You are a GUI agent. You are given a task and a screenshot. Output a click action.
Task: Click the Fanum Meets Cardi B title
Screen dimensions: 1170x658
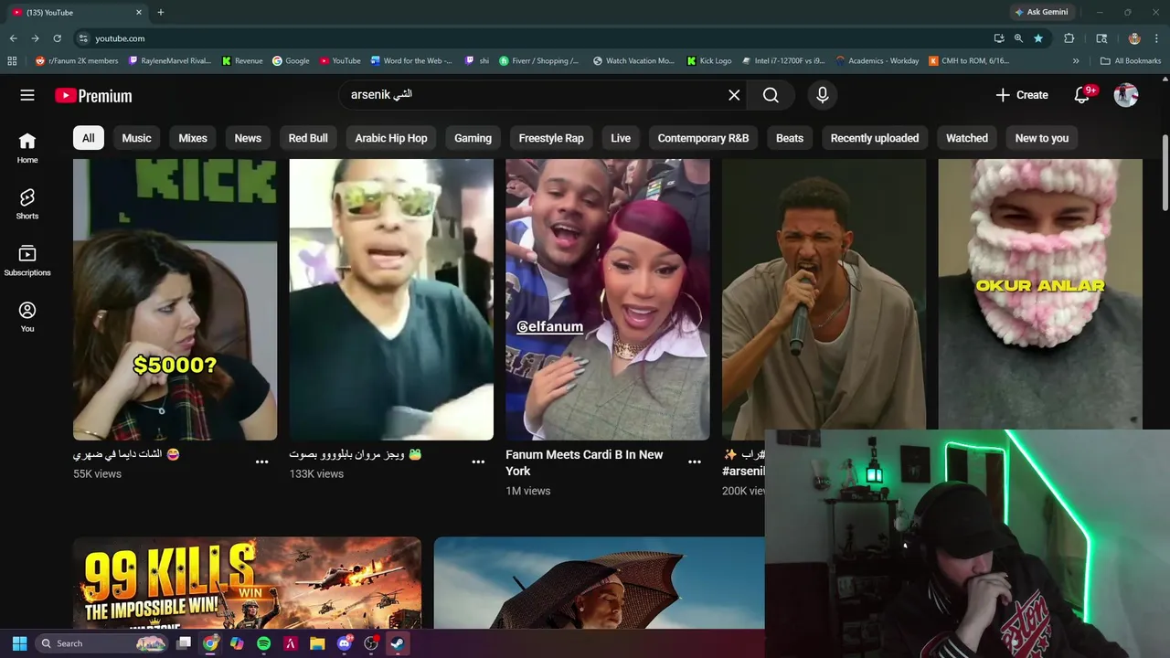584,462
